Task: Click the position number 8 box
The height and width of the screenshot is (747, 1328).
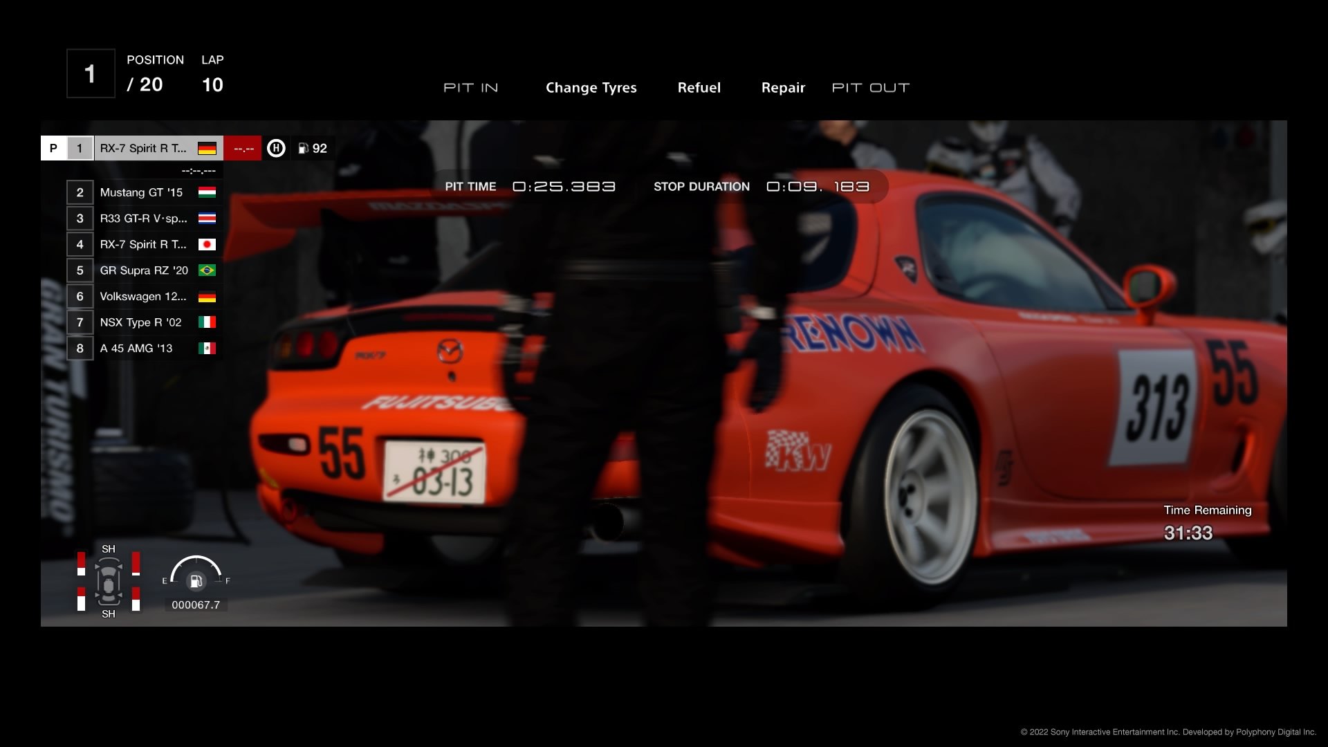Action: (x=80, y=349)
